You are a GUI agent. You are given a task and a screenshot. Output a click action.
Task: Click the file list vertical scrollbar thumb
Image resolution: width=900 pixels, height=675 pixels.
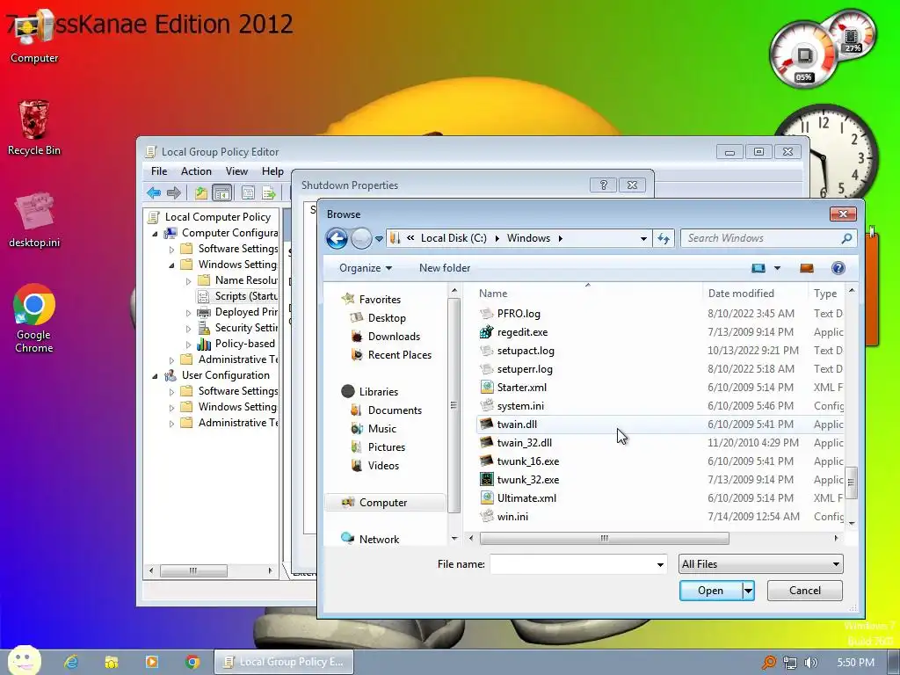(852, 483)
